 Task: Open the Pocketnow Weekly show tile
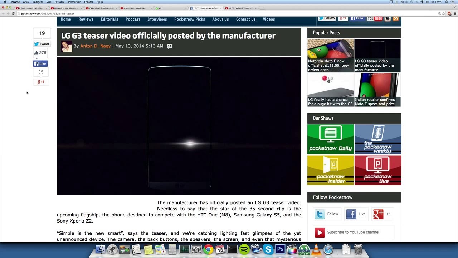(378, 139)
